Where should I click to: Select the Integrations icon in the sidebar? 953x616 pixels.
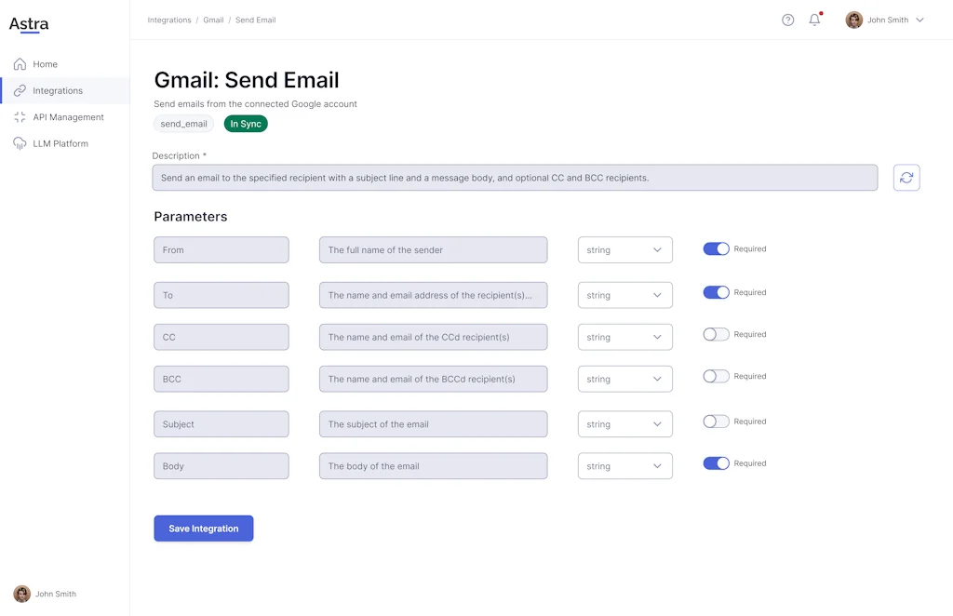tap(19, 90)
